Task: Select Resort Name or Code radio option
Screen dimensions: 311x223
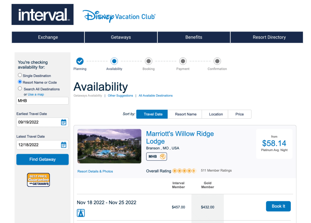Action: (20, 82)
